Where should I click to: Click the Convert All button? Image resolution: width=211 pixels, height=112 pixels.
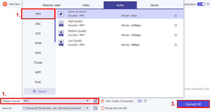pos(193,104)
